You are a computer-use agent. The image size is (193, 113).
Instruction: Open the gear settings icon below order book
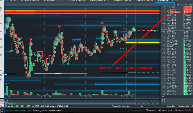point(163,100)
